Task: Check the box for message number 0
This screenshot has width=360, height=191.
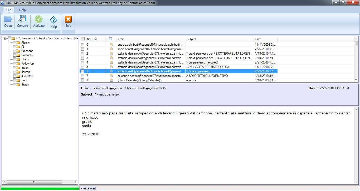Action: 82,45
